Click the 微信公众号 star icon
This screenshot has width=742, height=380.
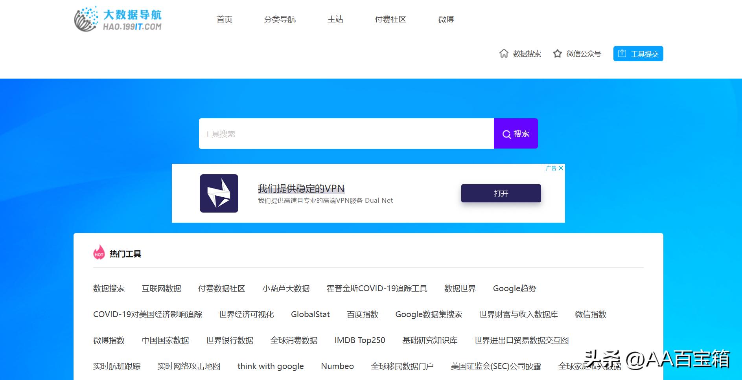(x=558, y=53)
